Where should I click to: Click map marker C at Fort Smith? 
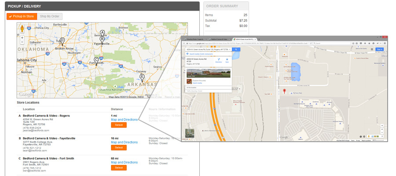pyautogui.click(x=96, y=61)
